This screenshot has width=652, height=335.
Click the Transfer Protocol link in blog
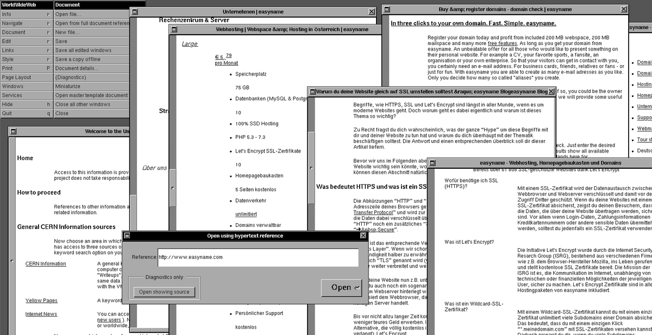pyautogui.click(x=374, y=213)
